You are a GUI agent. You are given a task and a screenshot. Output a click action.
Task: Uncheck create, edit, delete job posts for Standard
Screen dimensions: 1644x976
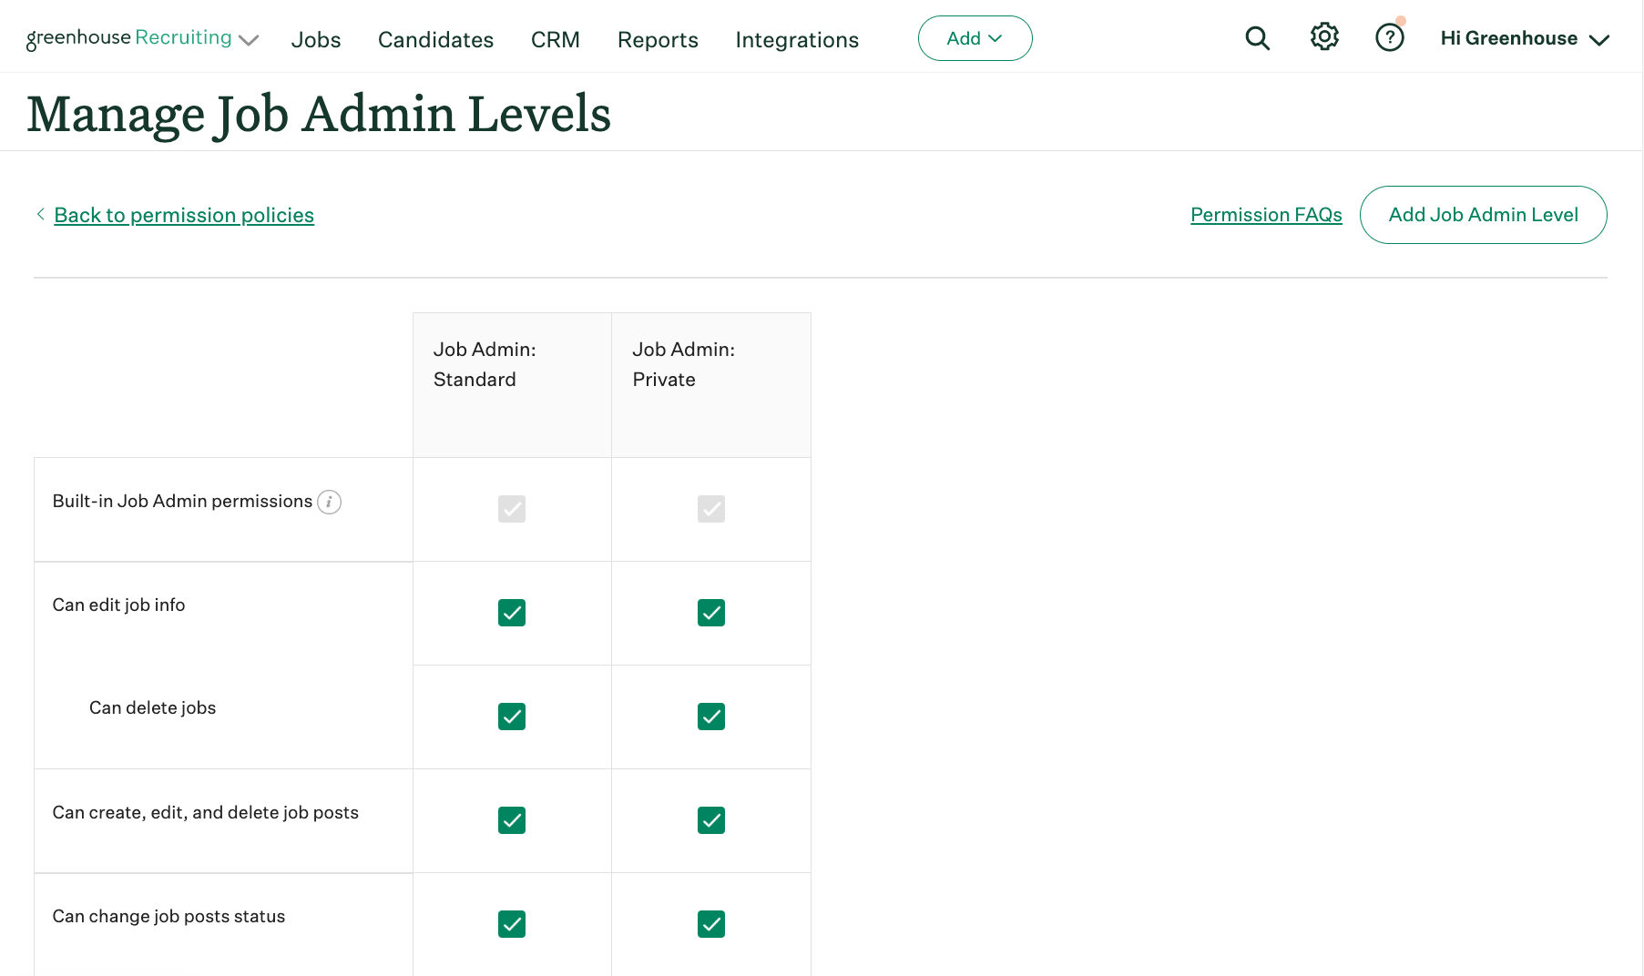(x=512, y=820)
